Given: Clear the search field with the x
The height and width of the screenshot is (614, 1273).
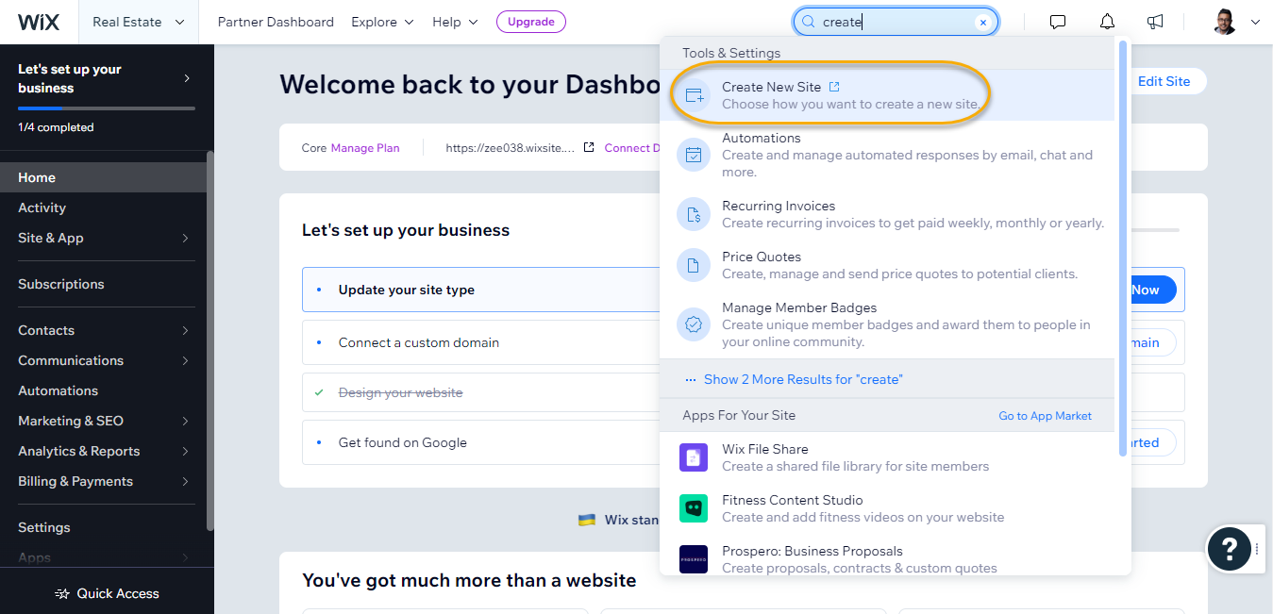Looking at the screenshot, I should [982, 21].
